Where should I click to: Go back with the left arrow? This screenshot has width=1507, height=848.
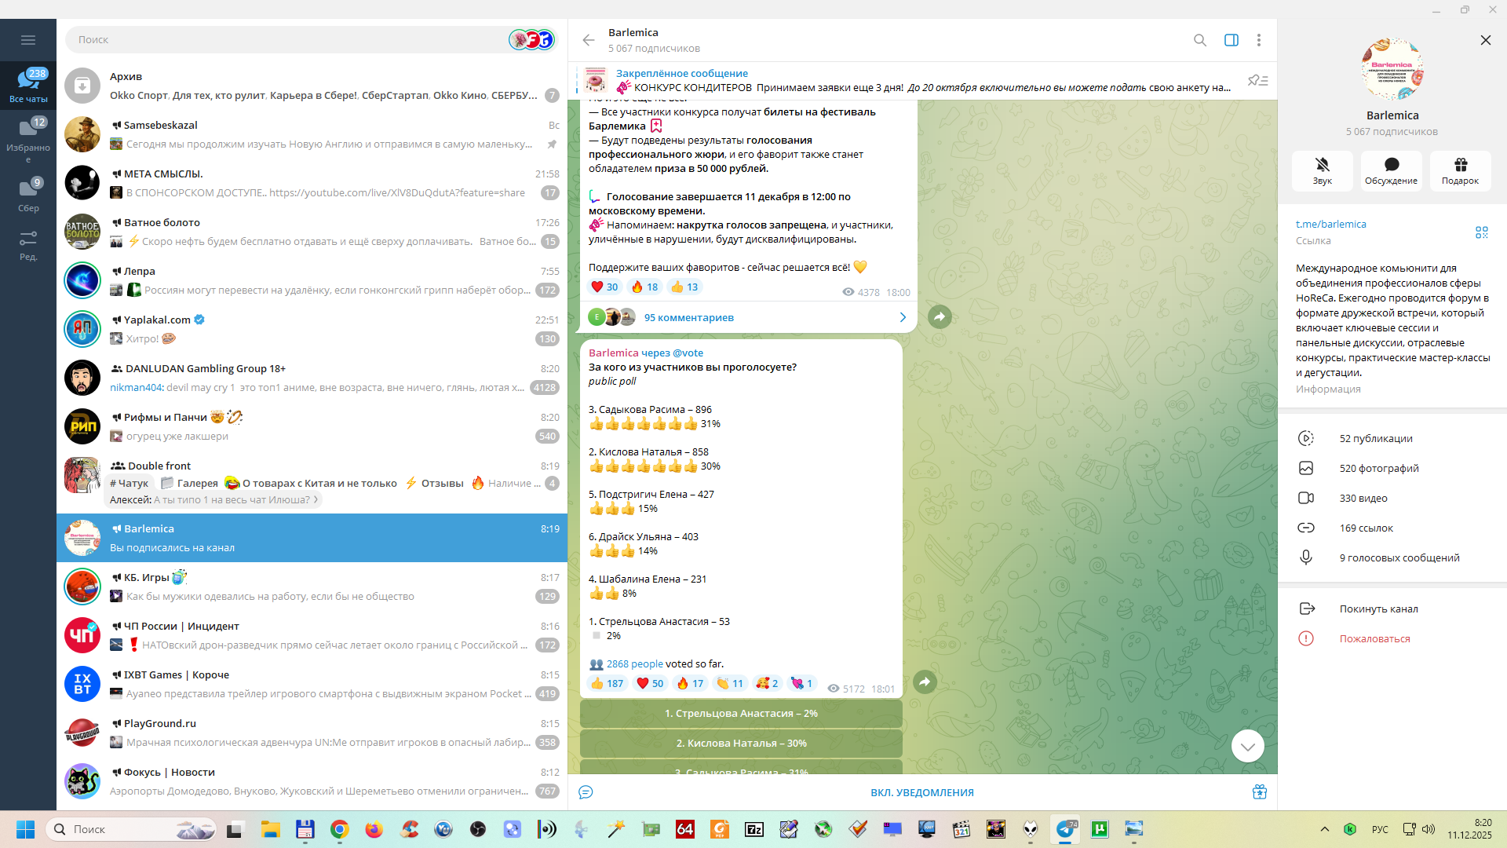589,40
